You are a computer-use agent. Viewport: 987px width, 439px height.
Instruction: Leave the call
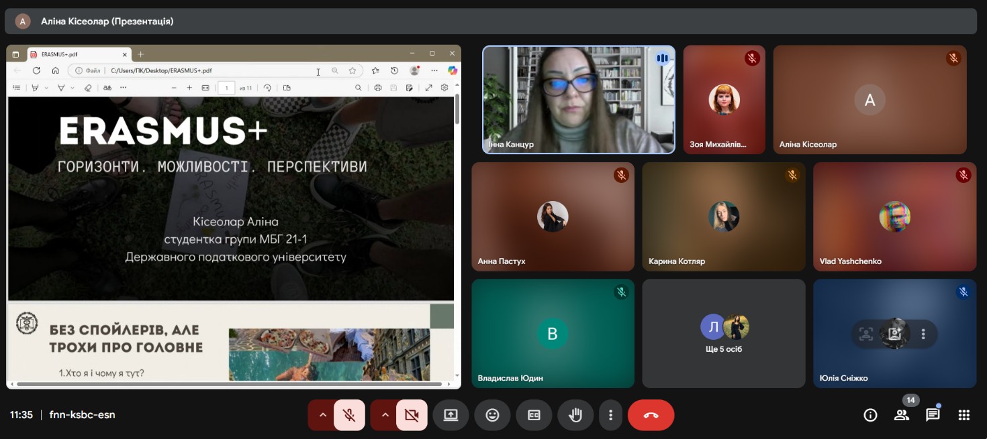point(651,415)
